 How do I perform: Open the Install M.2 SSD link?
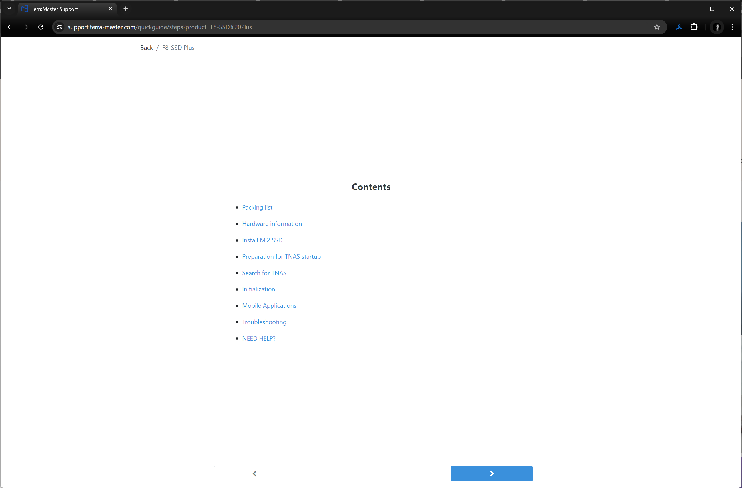pos(262,240)
